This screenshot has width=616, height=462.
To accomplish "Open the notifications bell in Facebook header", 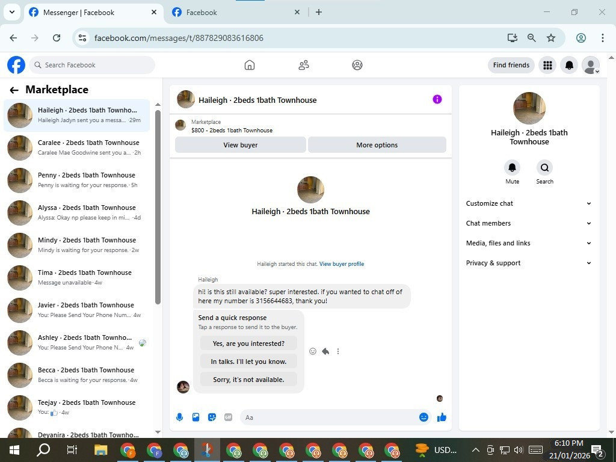I will (569, 65).
